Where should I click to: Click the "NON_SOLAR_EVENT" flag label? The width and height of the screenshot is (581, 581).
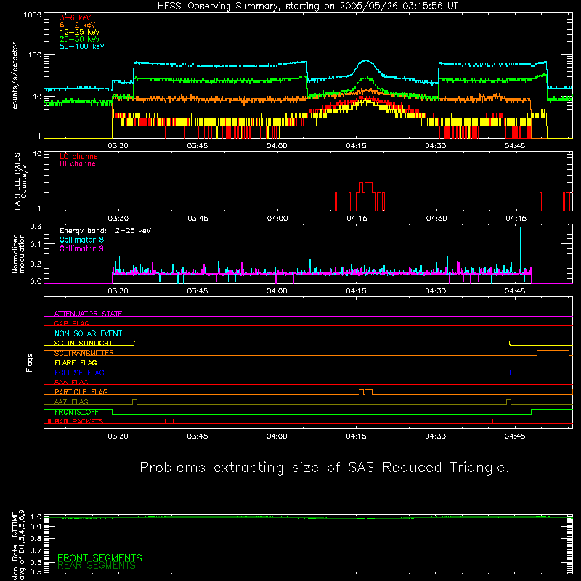[88, 333]
